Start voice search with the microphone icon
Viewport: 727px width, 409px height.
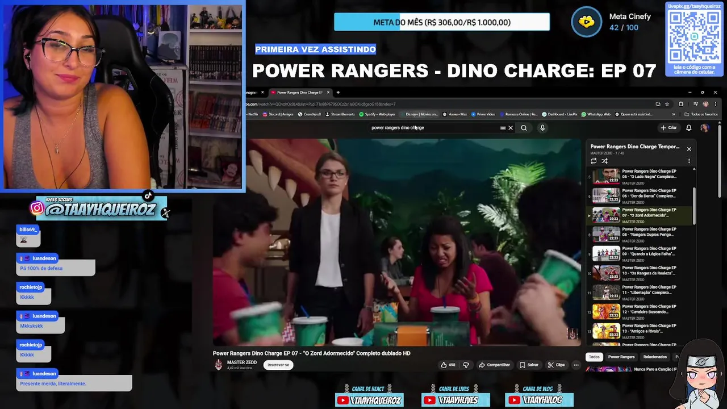[x=542, y=128]
